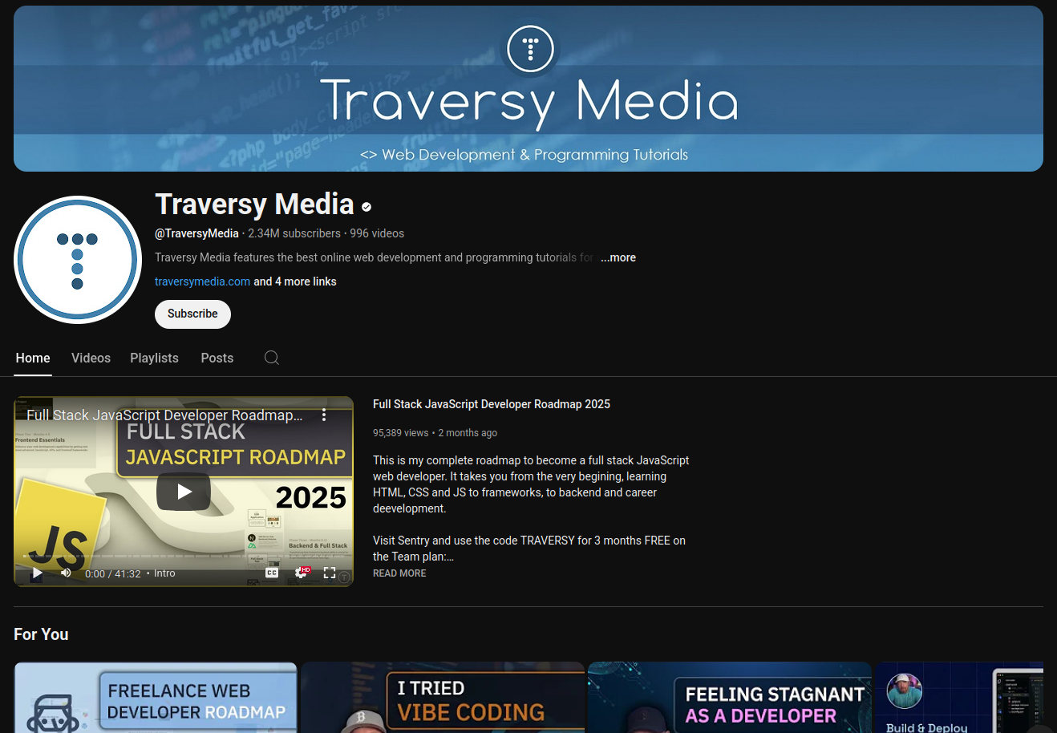Image resolution: width=1057 pixels, height=733 pixels.
Task: Click the @TraversyMedia handle
Action: click(x=196, y=233)
